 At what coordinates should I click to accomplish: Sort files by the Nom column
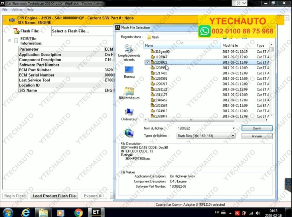click(x=182, y=45)
